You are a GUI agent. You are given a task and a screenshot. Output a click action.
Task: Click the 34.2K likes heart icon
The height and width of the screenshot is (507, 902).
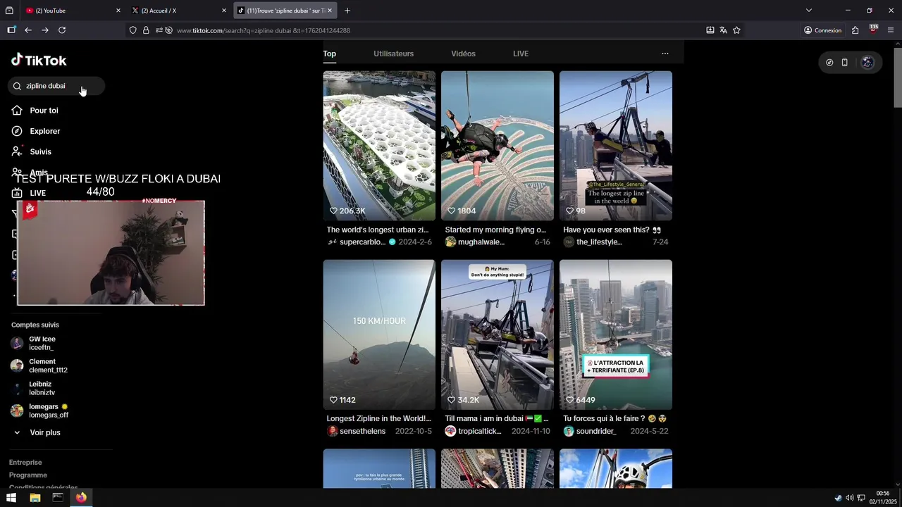(x=452, y=400)
